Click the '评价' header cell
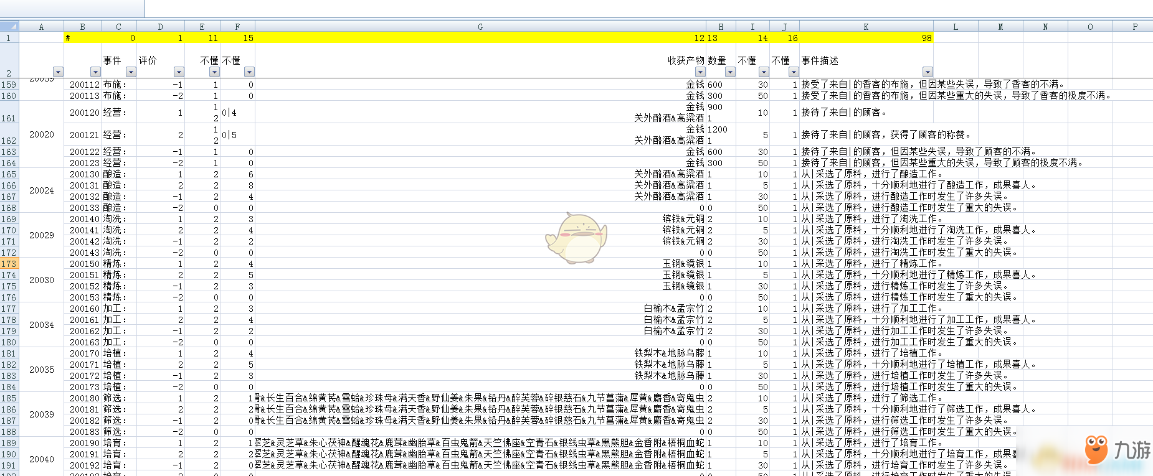The image size is (1153, 476). tap(160, 60)
